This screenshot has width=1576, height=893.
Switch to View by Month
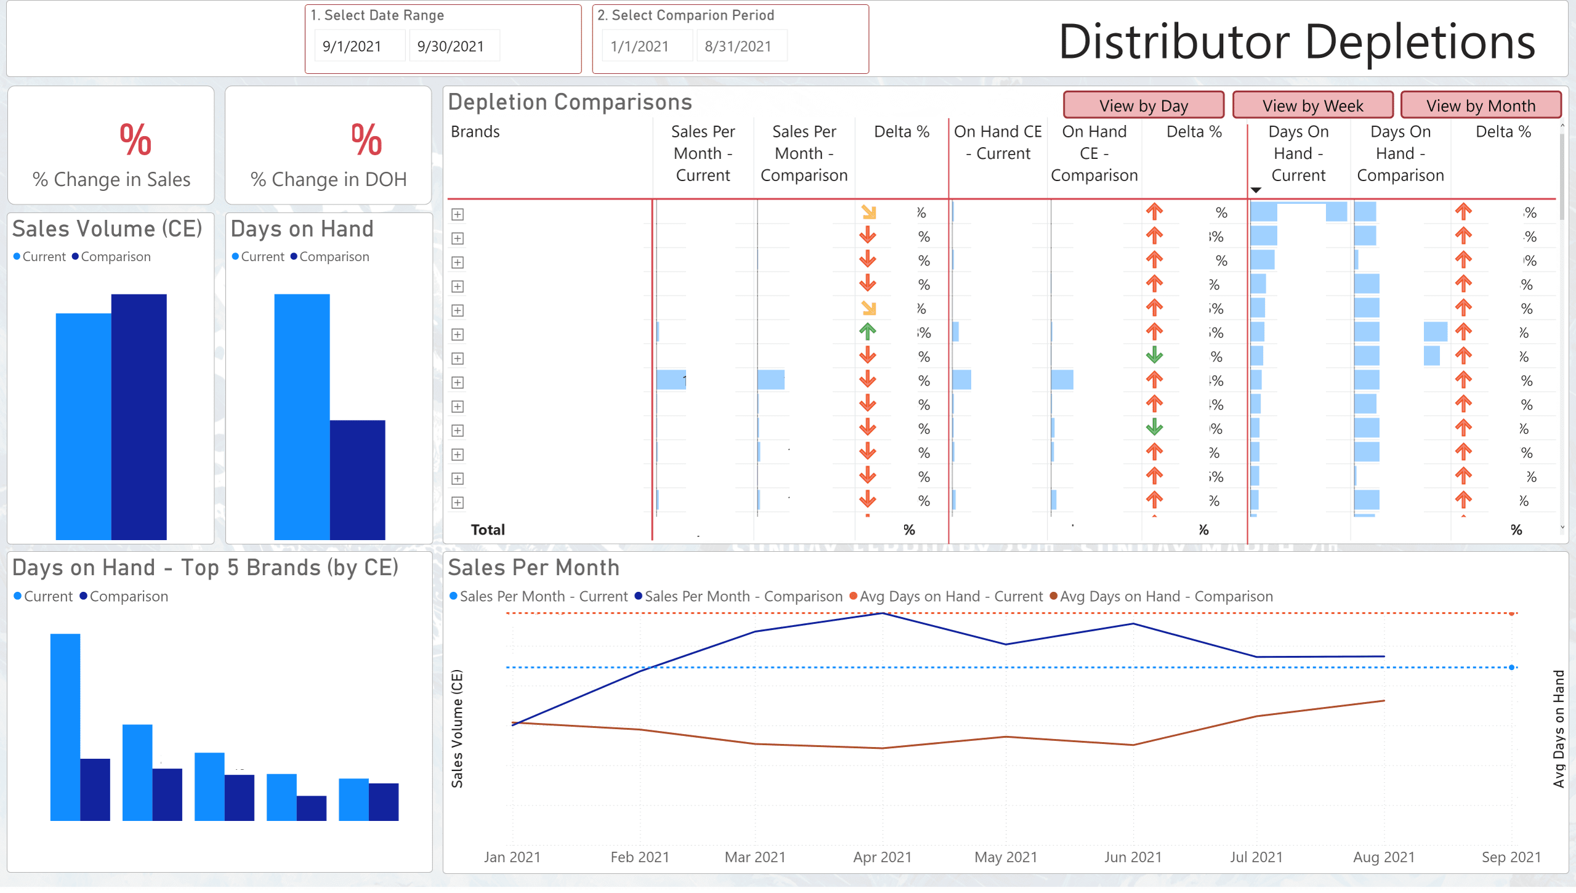click(1481, 105)
